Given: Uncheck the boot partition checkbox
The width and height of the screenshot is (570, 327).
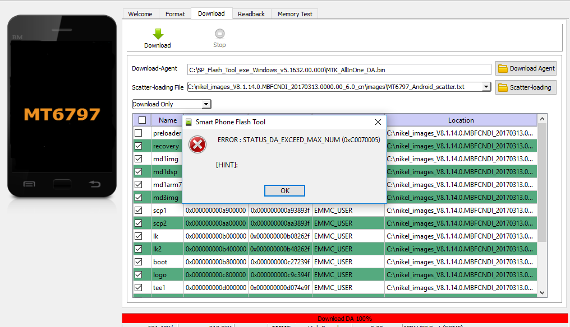Looking at the screenshot, I should point(139,262).
